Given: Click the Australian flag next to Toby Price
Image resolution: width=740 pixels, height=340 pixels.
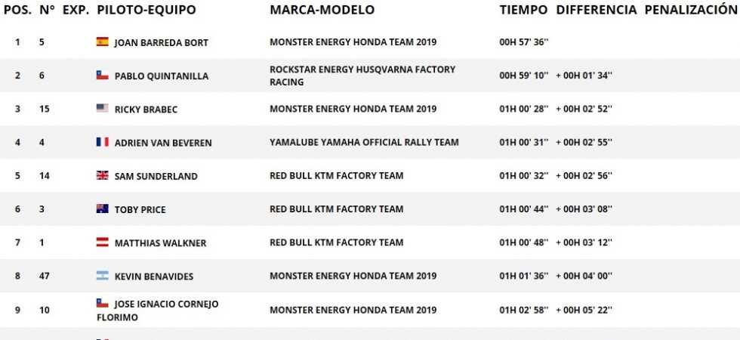Looking at the screenshot, I should tap(102, 209).
